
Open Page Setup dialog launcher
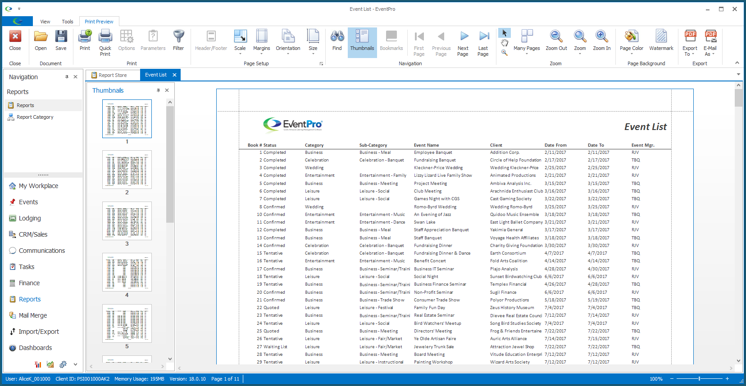point(321,64)
